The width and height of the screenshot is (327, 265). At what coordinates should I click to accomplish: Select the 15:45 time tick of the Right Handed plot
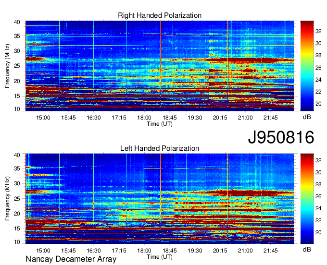(68, 118)
